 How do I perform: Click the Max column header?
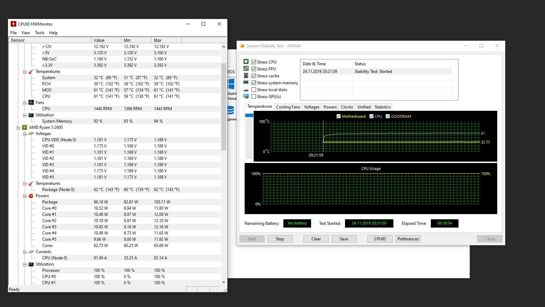pos(166,40)
